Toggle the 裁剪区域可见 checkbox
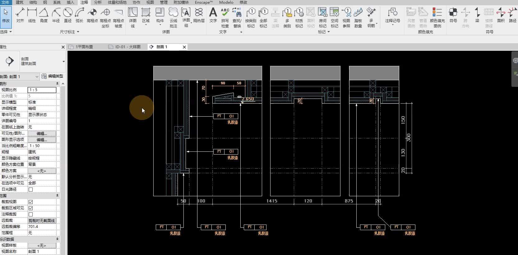Viewport: 518px width, 255px height. pos(30,208)
